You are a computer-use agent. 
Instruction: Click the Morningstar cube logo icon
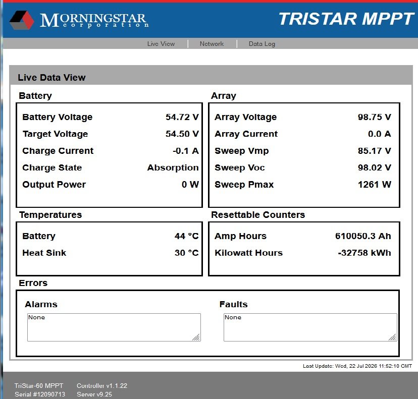coord(22,20)
